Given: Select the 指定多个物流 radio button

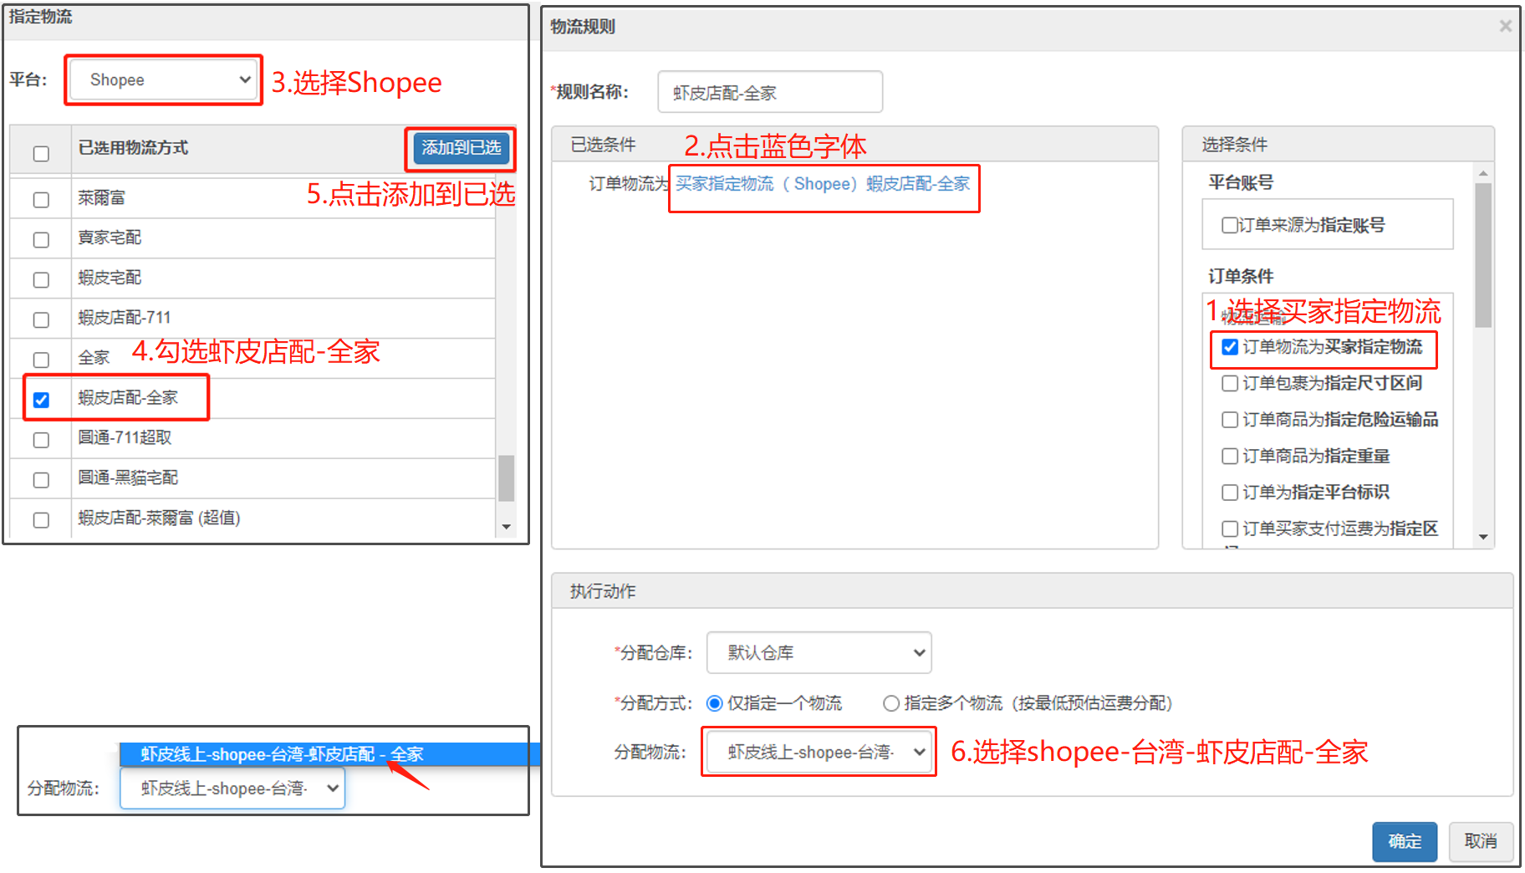Looking at the screenshot, I should 891,703.
